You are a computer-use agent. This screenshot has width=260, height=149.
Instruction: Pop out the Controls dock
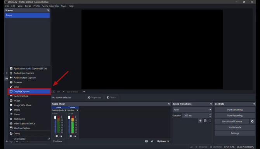pos(254,104)
